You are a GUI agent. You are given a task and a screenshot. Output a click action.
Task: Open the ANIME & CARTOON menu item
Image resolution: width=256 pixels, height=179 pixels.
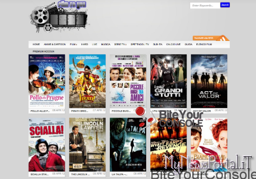pos(55,44)
